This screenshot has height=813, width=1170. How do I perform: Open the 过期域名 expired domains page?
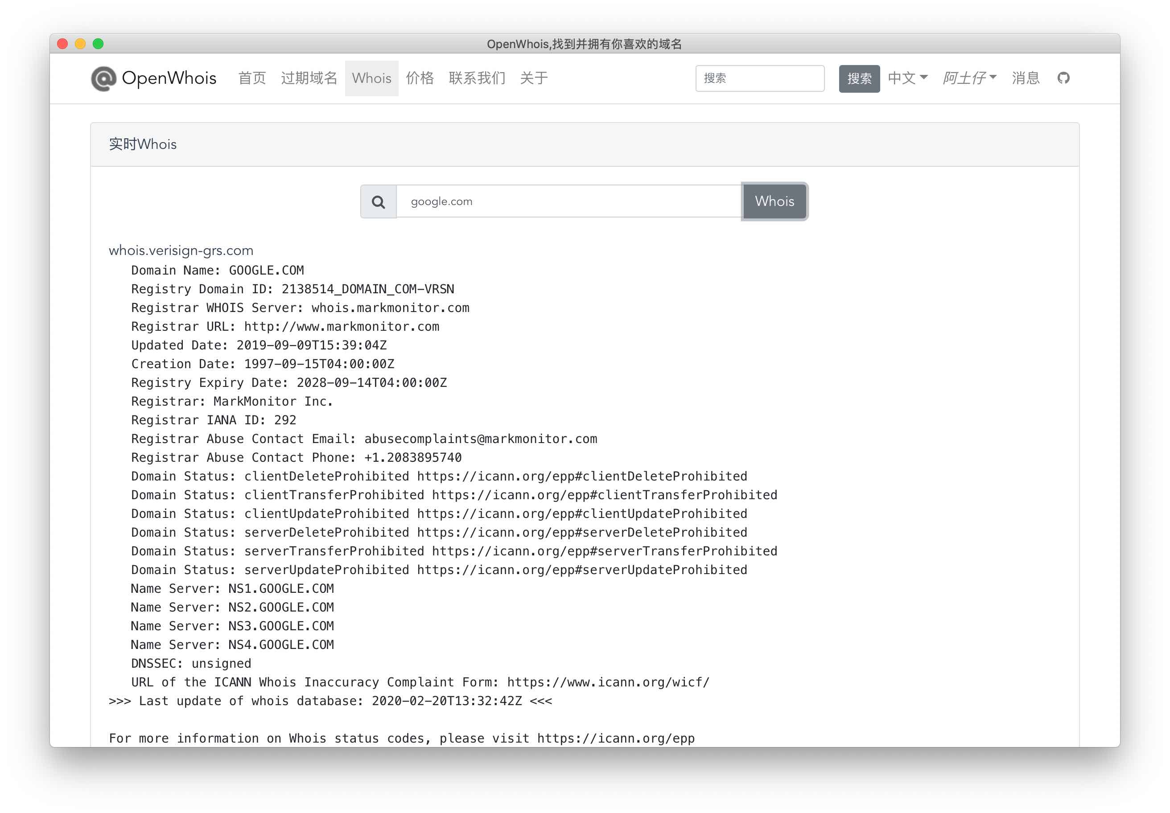tap(309, 78)
